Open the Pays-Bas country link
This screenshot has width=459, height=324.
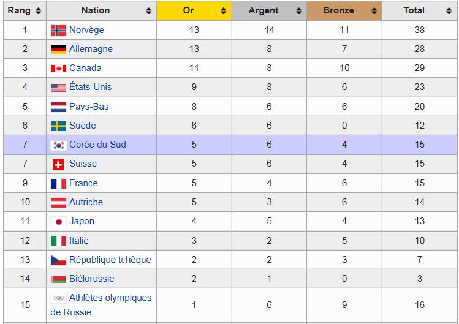[89, 107]
